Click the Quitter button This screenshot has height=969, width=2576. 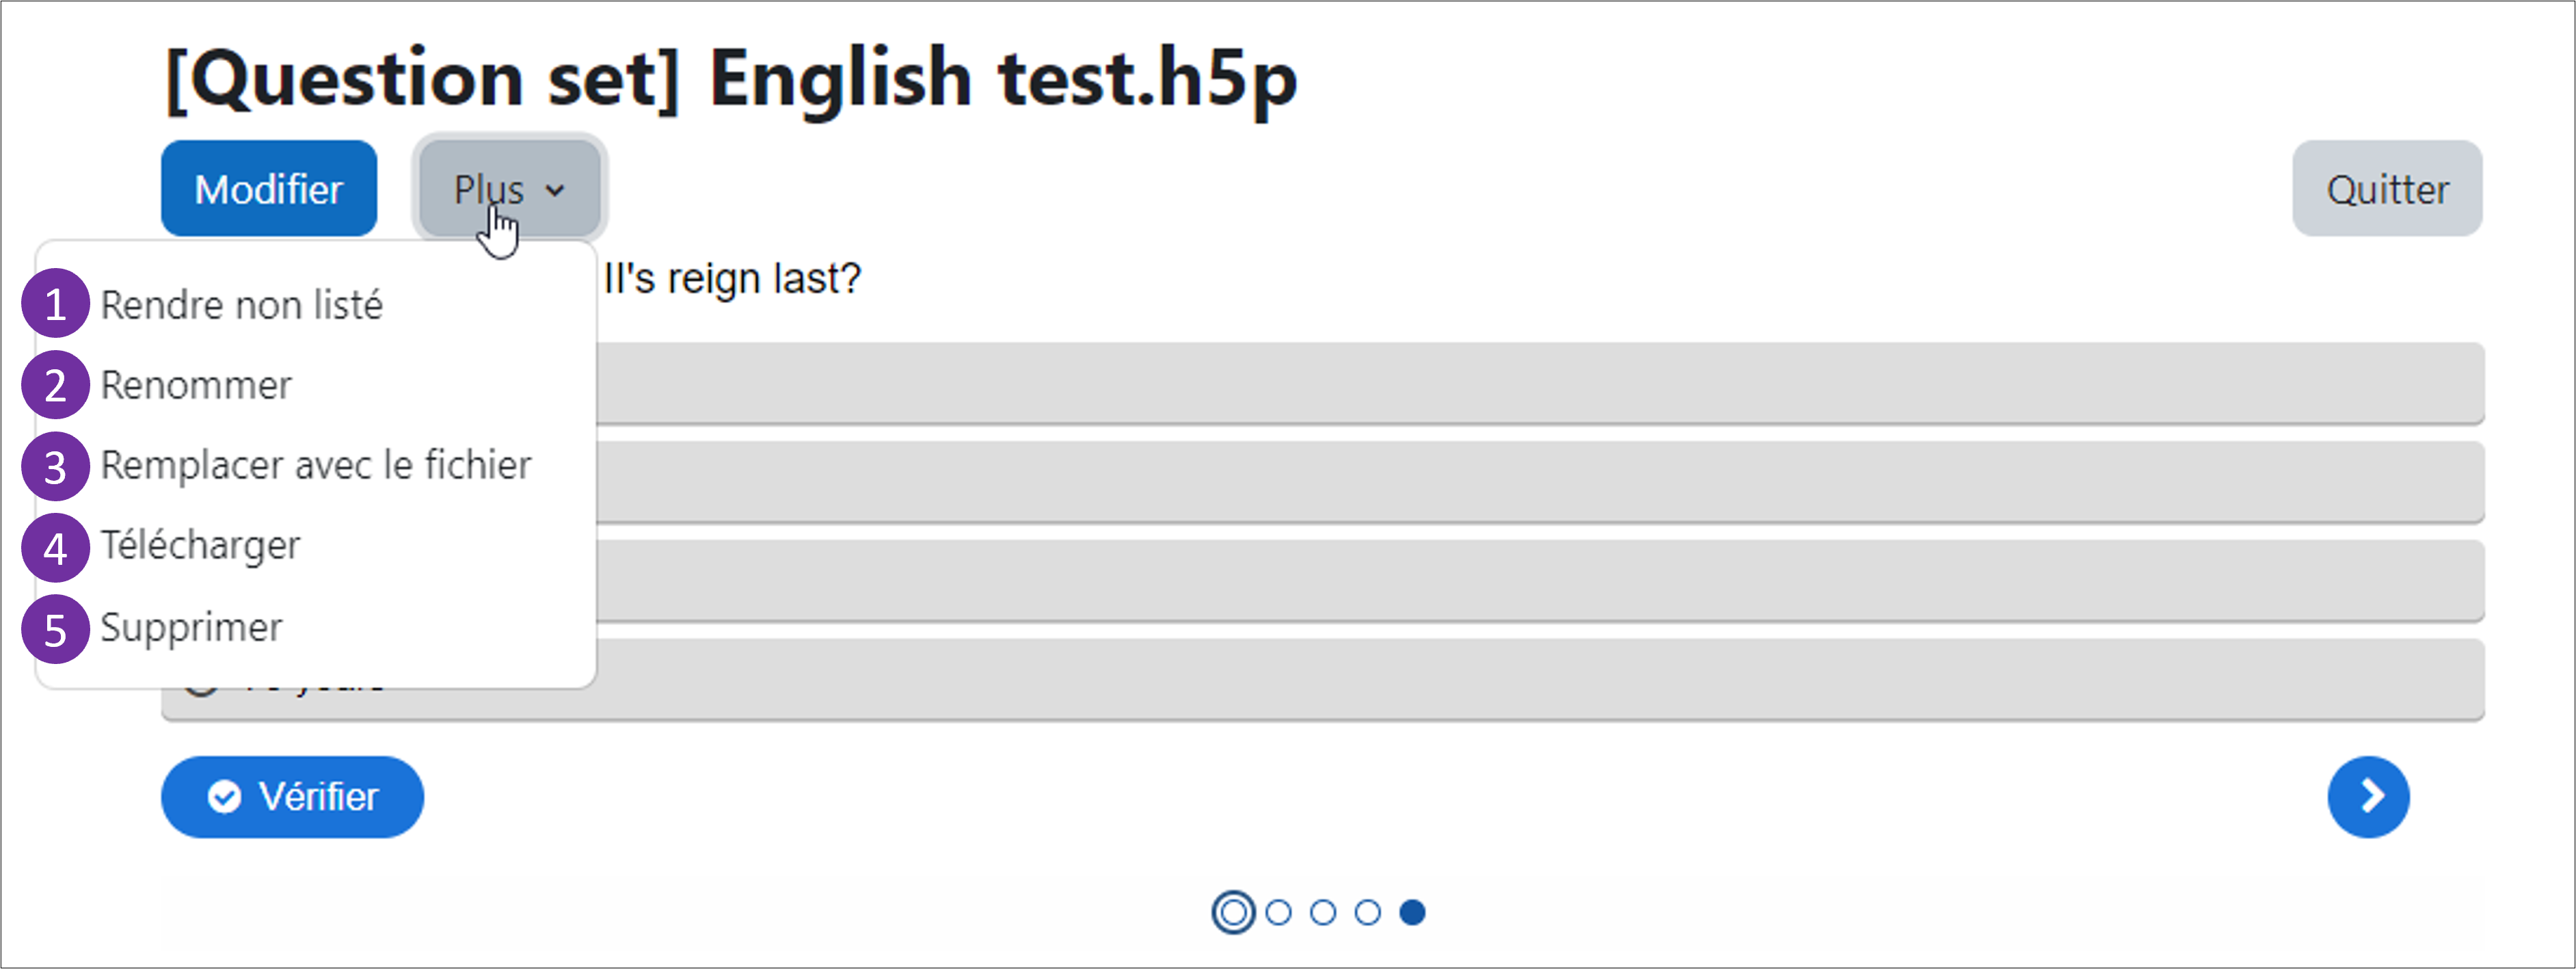2386,188
